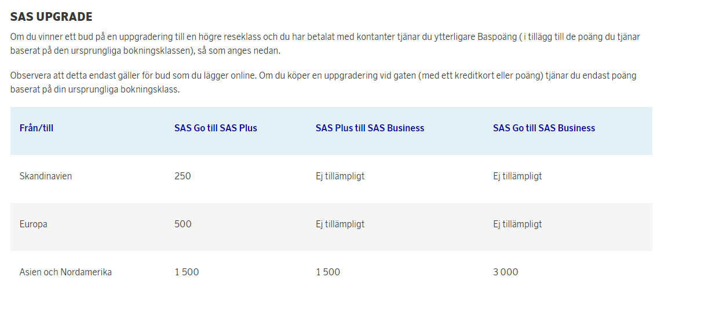
Task: Click the 250 points value for Skandinavien
Action: tap(183, 176)
